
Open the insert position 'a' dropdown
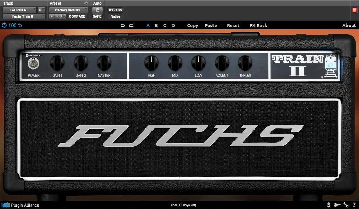41,10
